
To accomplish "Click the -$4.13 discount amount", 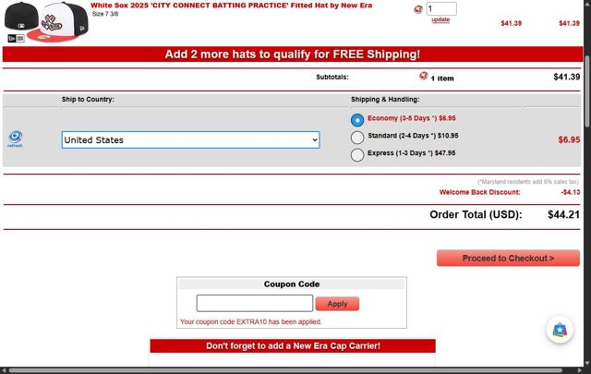I will click(571, 192).
